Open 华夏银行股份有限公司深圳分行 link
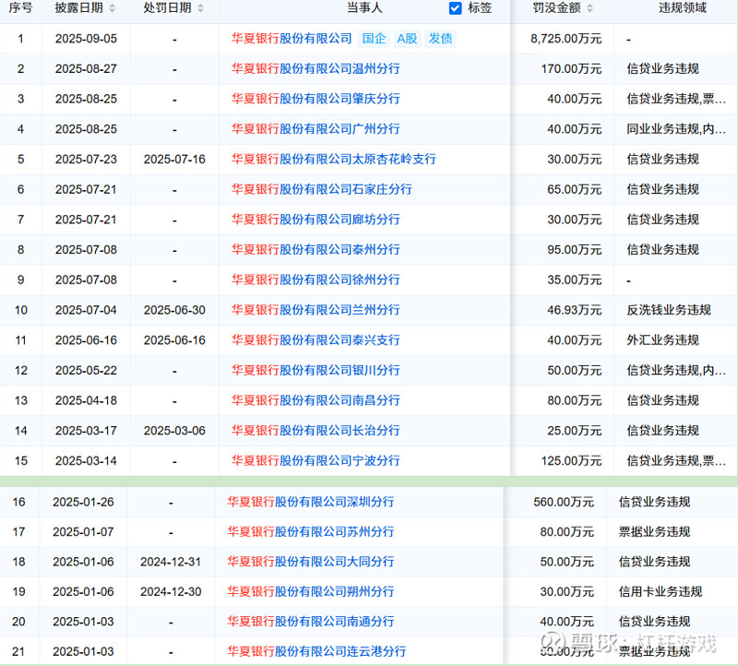 pyautogui.click(x=311, y=502)
